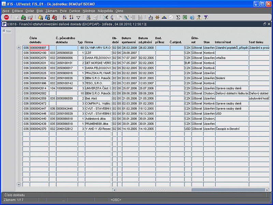Click firm cell PRAZSKA PLYNAR
Viewport: 273px width, 205px height.
[x=98, y=73]
